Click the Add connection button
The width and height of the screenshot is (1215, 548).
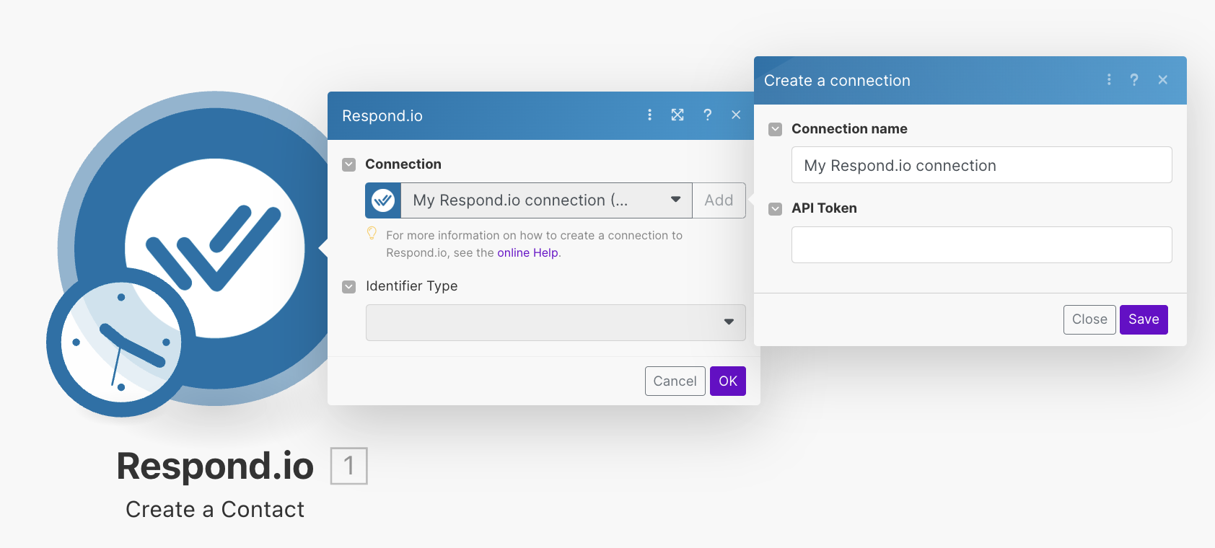tap(719, 200)
